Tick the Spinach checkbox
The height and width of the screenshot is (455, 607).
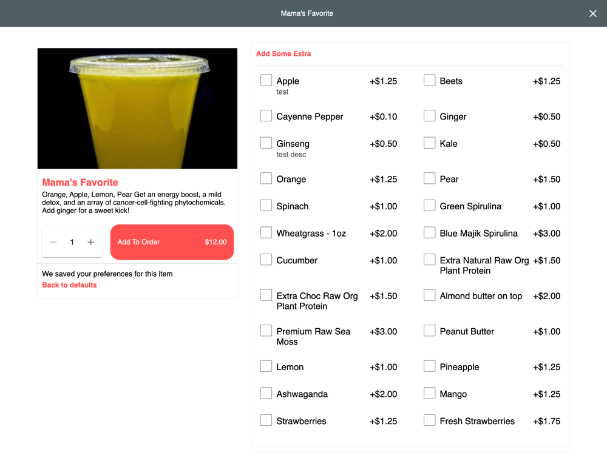(x=266, y=206)
